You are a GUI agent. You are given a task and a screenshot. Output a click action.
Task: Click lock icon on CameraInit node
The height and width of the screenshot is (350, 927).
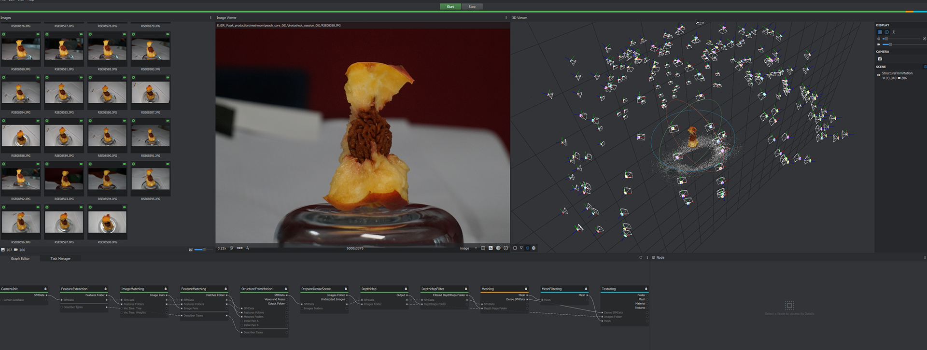(x=45, y=289)
